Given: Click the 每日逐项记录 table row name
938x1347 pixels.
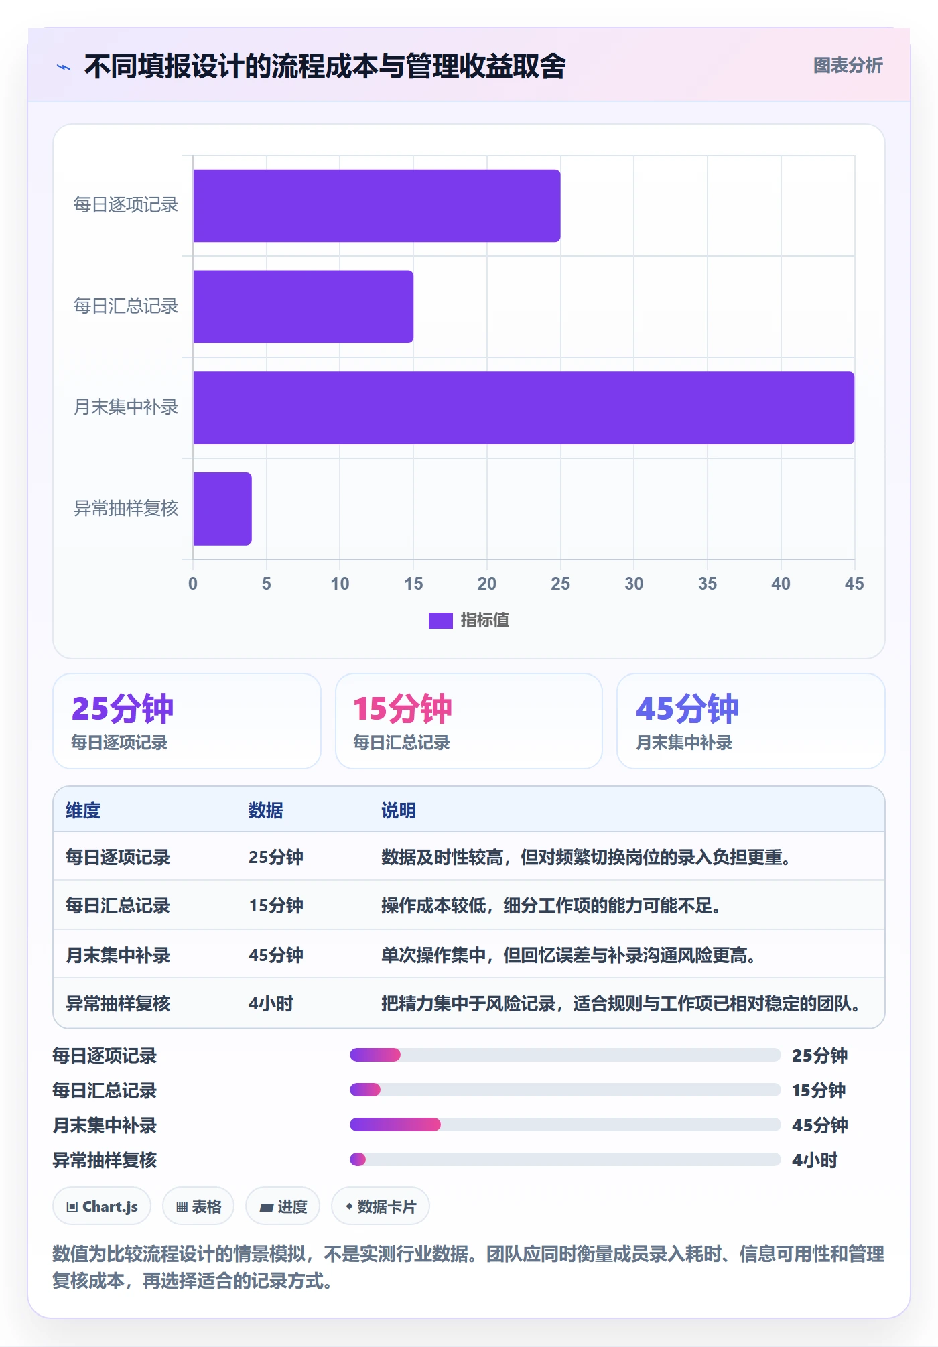Looking at the screenshot, I should coord(118,857).
